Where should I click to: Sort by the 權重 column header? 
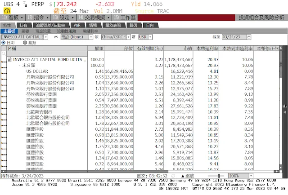coord(96,49)
